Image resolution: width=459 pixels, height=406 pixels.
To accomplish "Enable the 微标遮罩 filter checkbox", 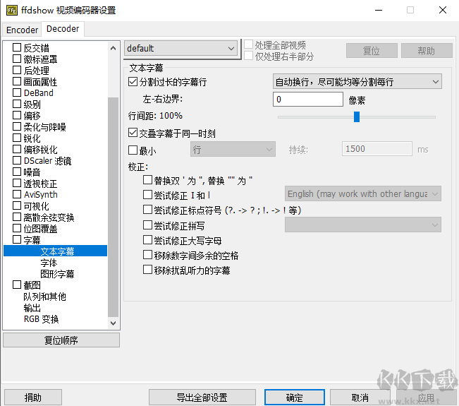I will pyautogui.click(x=17, y=59).
